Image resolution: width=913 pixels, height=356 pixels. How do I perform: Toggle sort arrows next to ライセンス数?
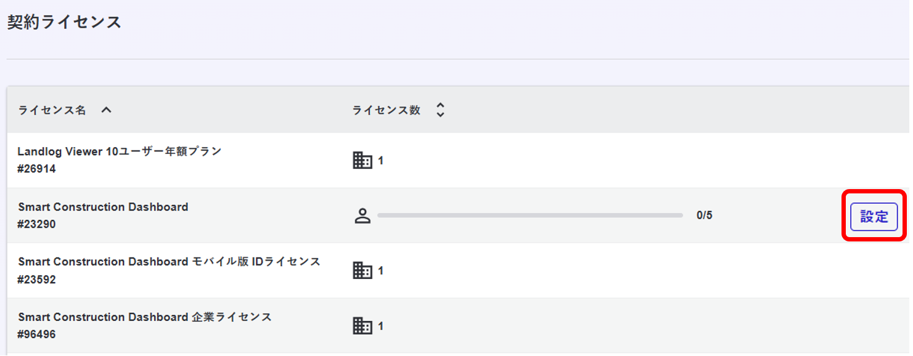pyautogui.click(x=440, y=110)
